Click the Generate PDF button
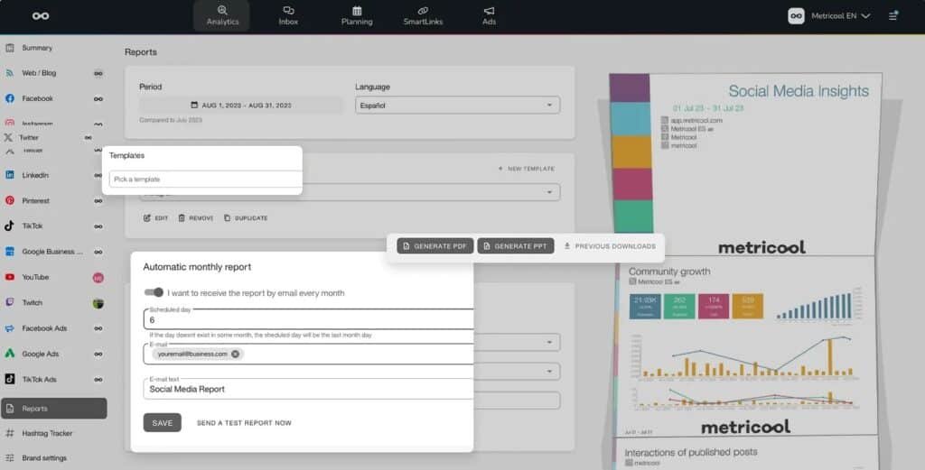925x470 pixels. point(434,246)
